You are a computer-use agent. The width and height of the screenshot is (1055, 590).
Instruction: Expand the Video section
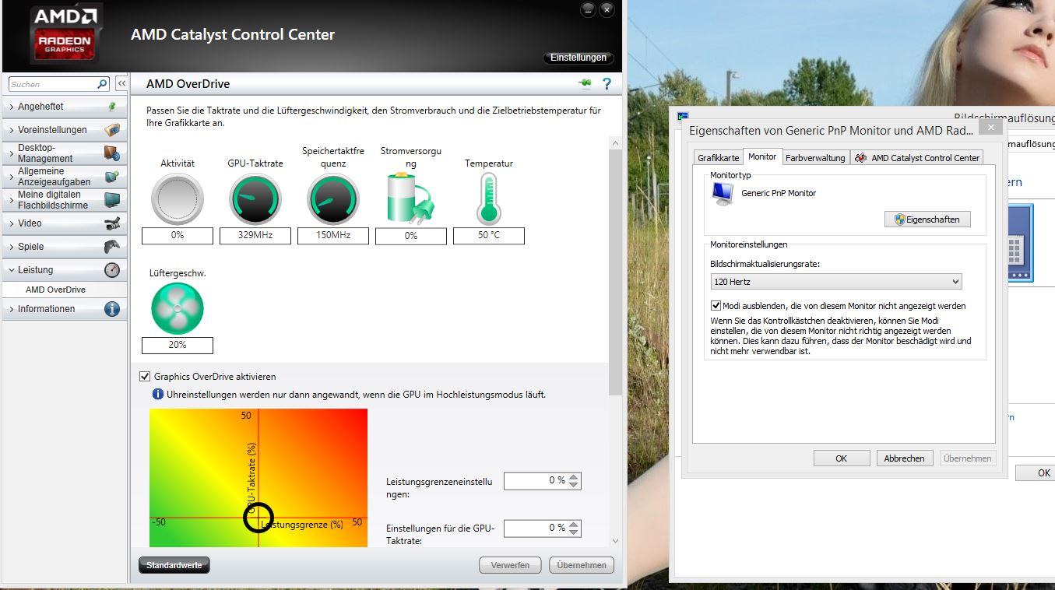click(x=12, y=223)
